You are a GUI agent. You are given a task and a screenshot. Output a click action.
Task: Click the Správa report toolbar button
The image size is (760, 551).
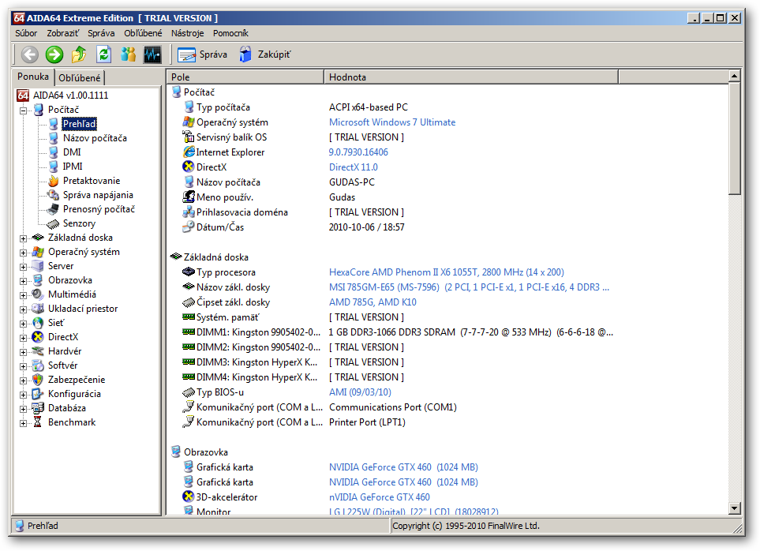pos(202,54)
